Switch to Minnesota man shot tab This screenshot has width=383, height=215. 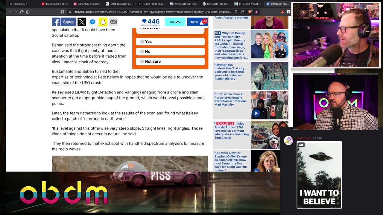coord(216,4)
